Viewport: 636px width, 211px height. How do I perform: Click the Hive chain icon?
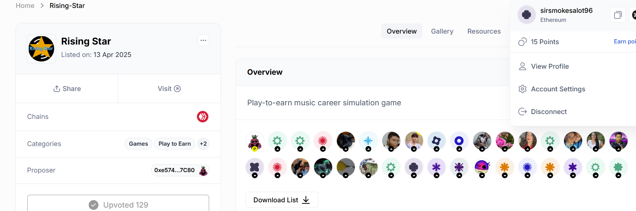click(203, 117)
